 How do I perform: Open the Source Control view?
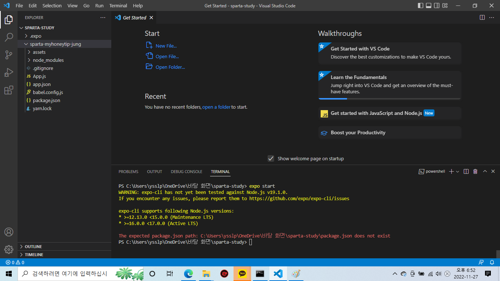9,55
